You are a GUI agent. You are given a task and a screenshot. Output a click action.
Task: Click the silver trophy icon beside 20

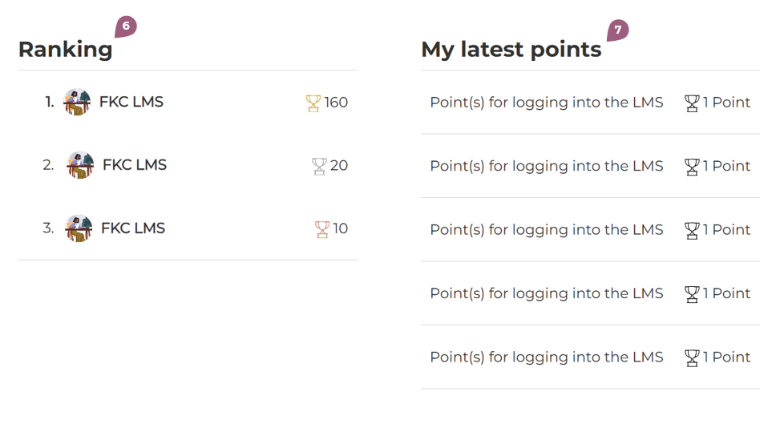(319, 166)
